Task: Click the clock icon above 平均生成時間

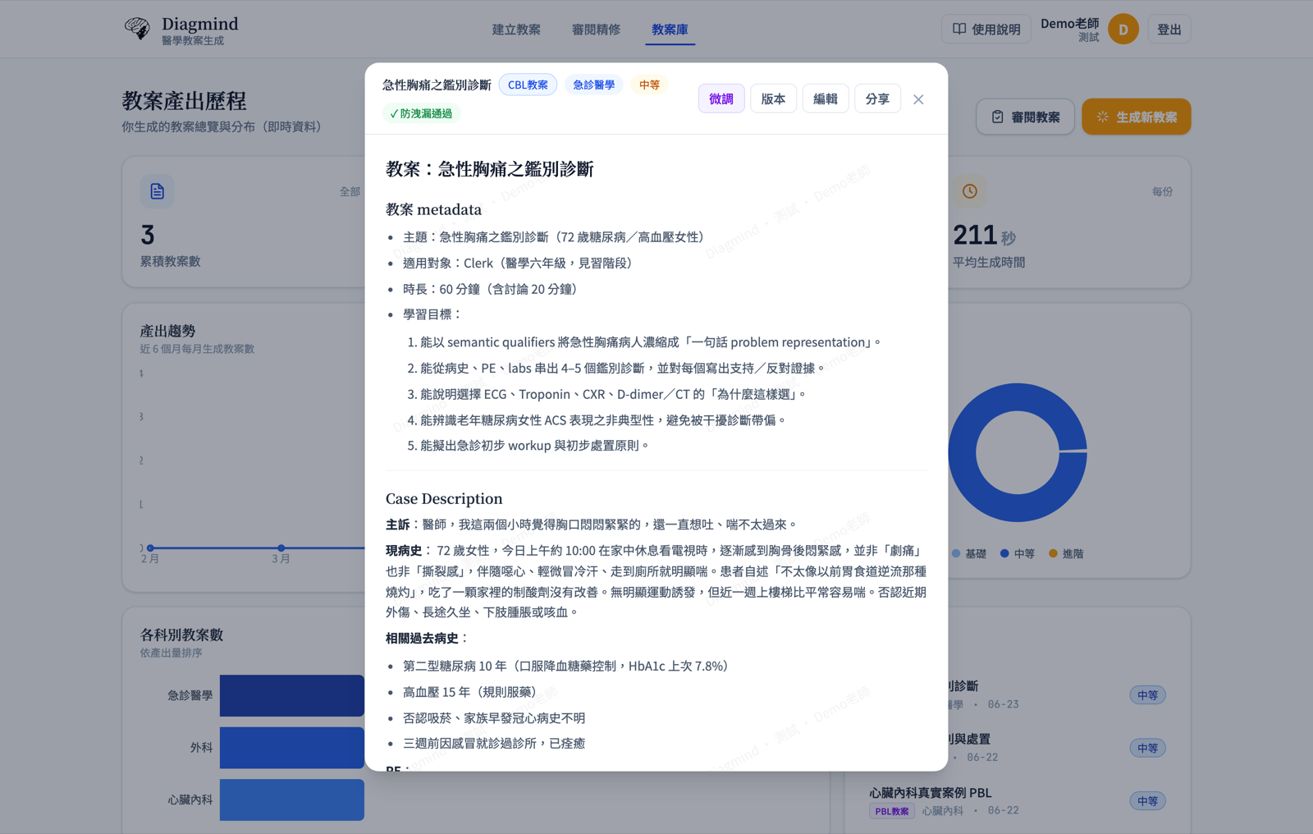Action: pyautogui.click(x=970, y=191)
